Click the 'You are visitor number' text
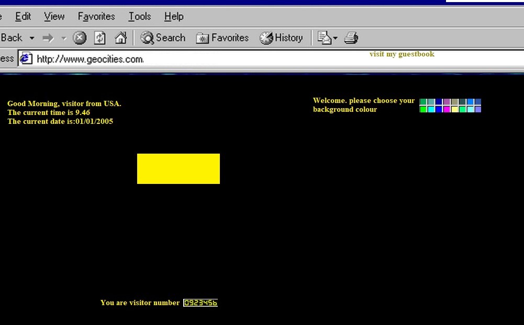This screenshot has width=524, height=325. coord(140,303)
